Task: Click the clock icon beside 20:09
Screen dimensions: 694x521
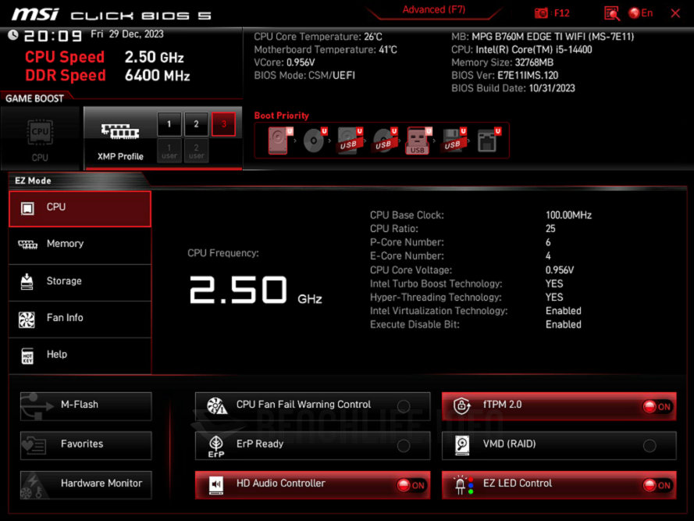Action: [x=12, y=35]
